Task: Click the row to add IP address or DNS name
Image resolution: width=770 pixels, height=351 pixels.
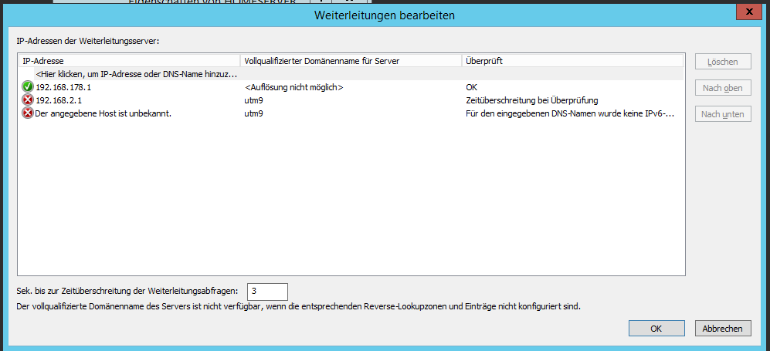Action: (x=136, y=74)
